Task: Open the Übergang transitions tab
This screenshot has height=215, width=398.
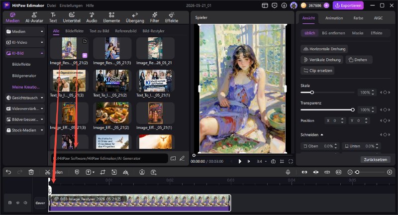Action: click(135, 17)
